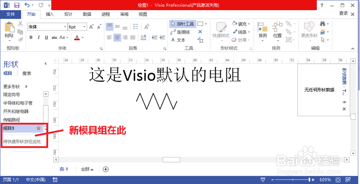360x184 pixels.
Task: Toggle align top paragraph button
Action: coord(109,27)
